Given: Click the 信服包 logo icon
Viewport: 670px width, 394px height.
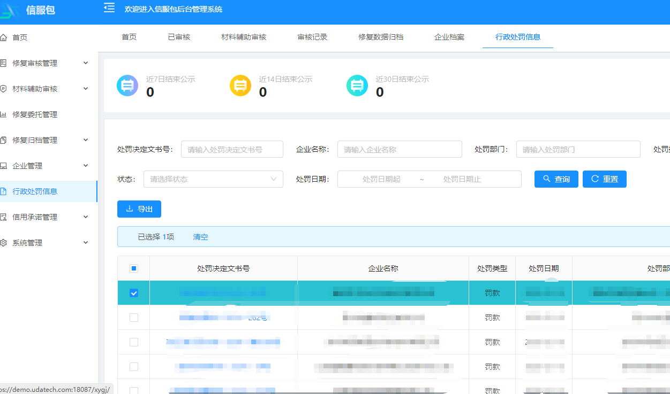Looking at the screenshot, I should [x=10, y=11].
